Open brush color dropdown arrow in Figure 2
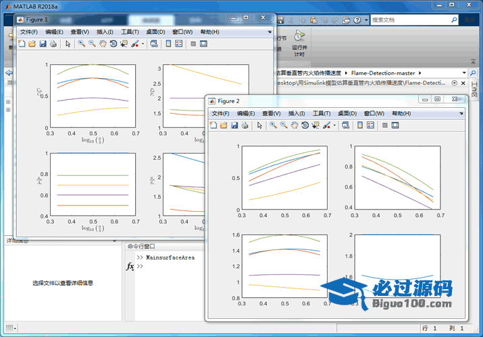The image size is (483, 337). click(334, 125)
